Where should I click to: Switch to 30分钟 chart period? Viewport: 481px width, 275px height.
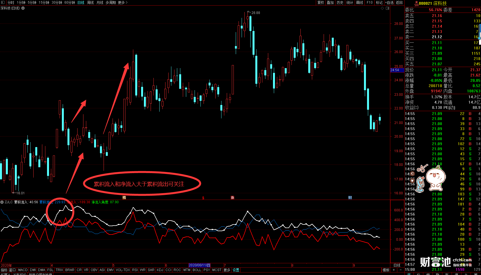(x=57, y=3)
